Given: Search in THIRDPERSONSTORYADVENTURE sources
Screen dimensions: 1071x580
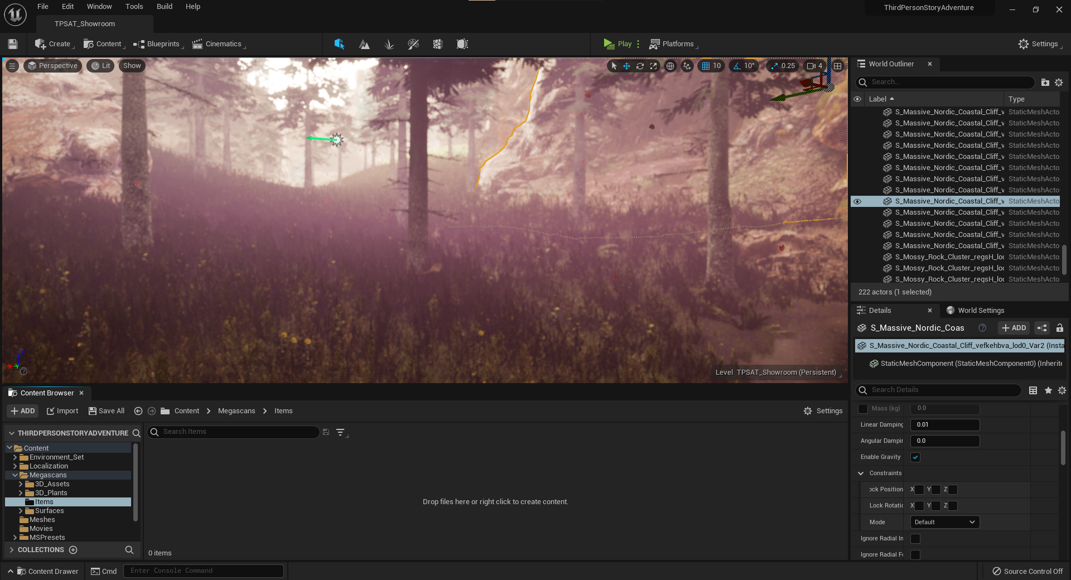Looking at the screenshot, I should (x=136, y=433).
